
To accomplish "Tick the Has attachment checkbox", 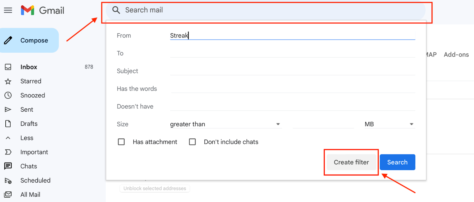I will pyautogui.click(x=121, y=142).
